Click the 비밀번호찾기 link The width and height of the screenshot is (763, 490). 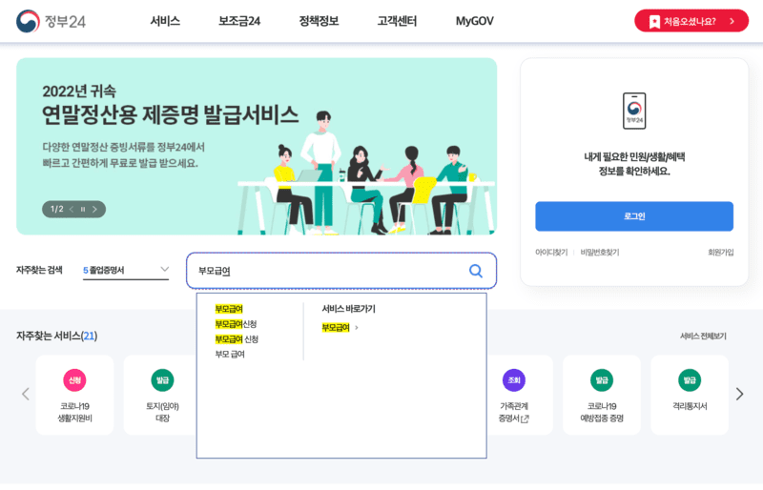click(600, 252)
